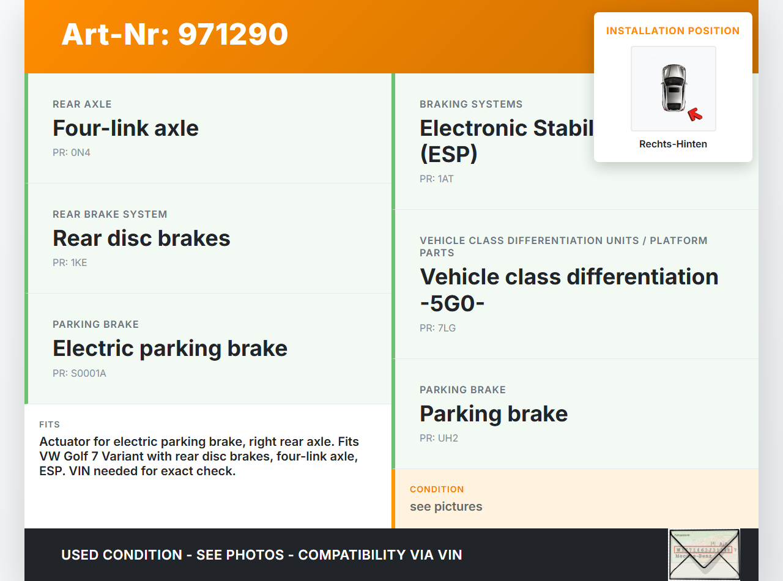Select the Art-Nr: 971290 heading
The width and height of the screenshot is (783, 581).
pos(175,34)
